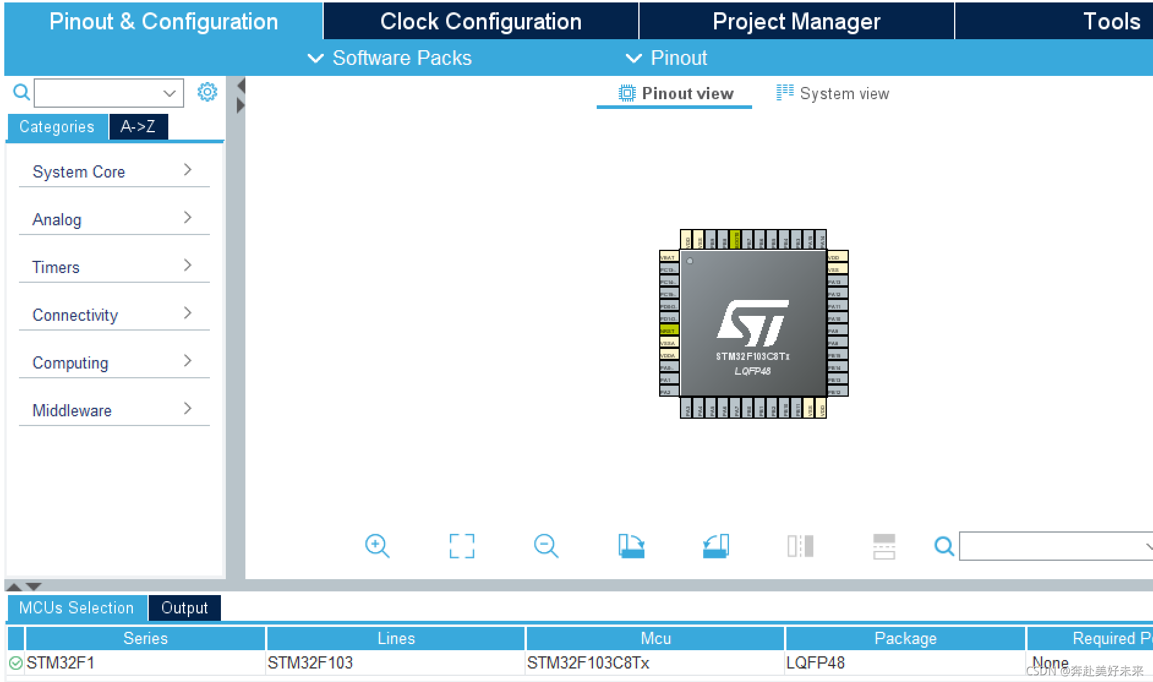Sort by the Lines column header

[396, 639]
